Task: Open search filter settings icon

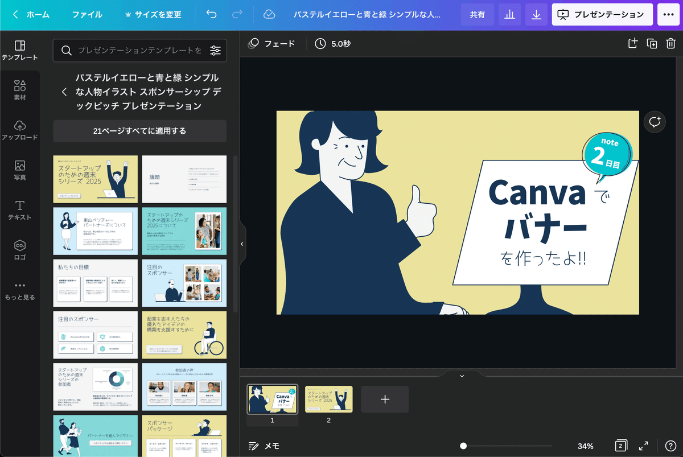Action: pos(215,51)
